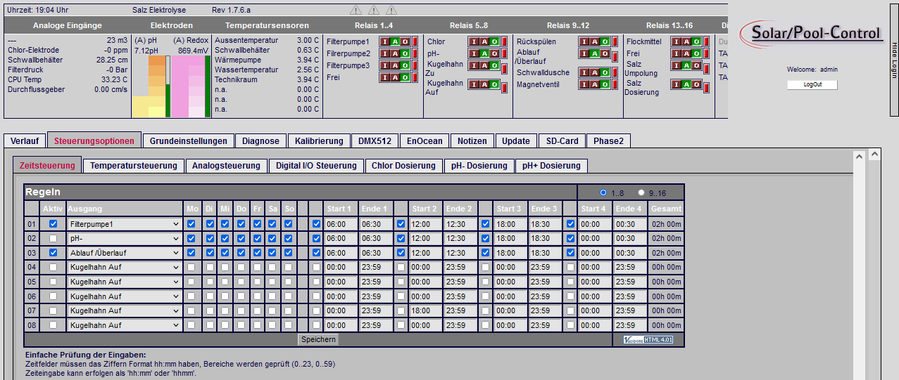Open the Chlor Dosierung sub-tab

coord(403,166)
